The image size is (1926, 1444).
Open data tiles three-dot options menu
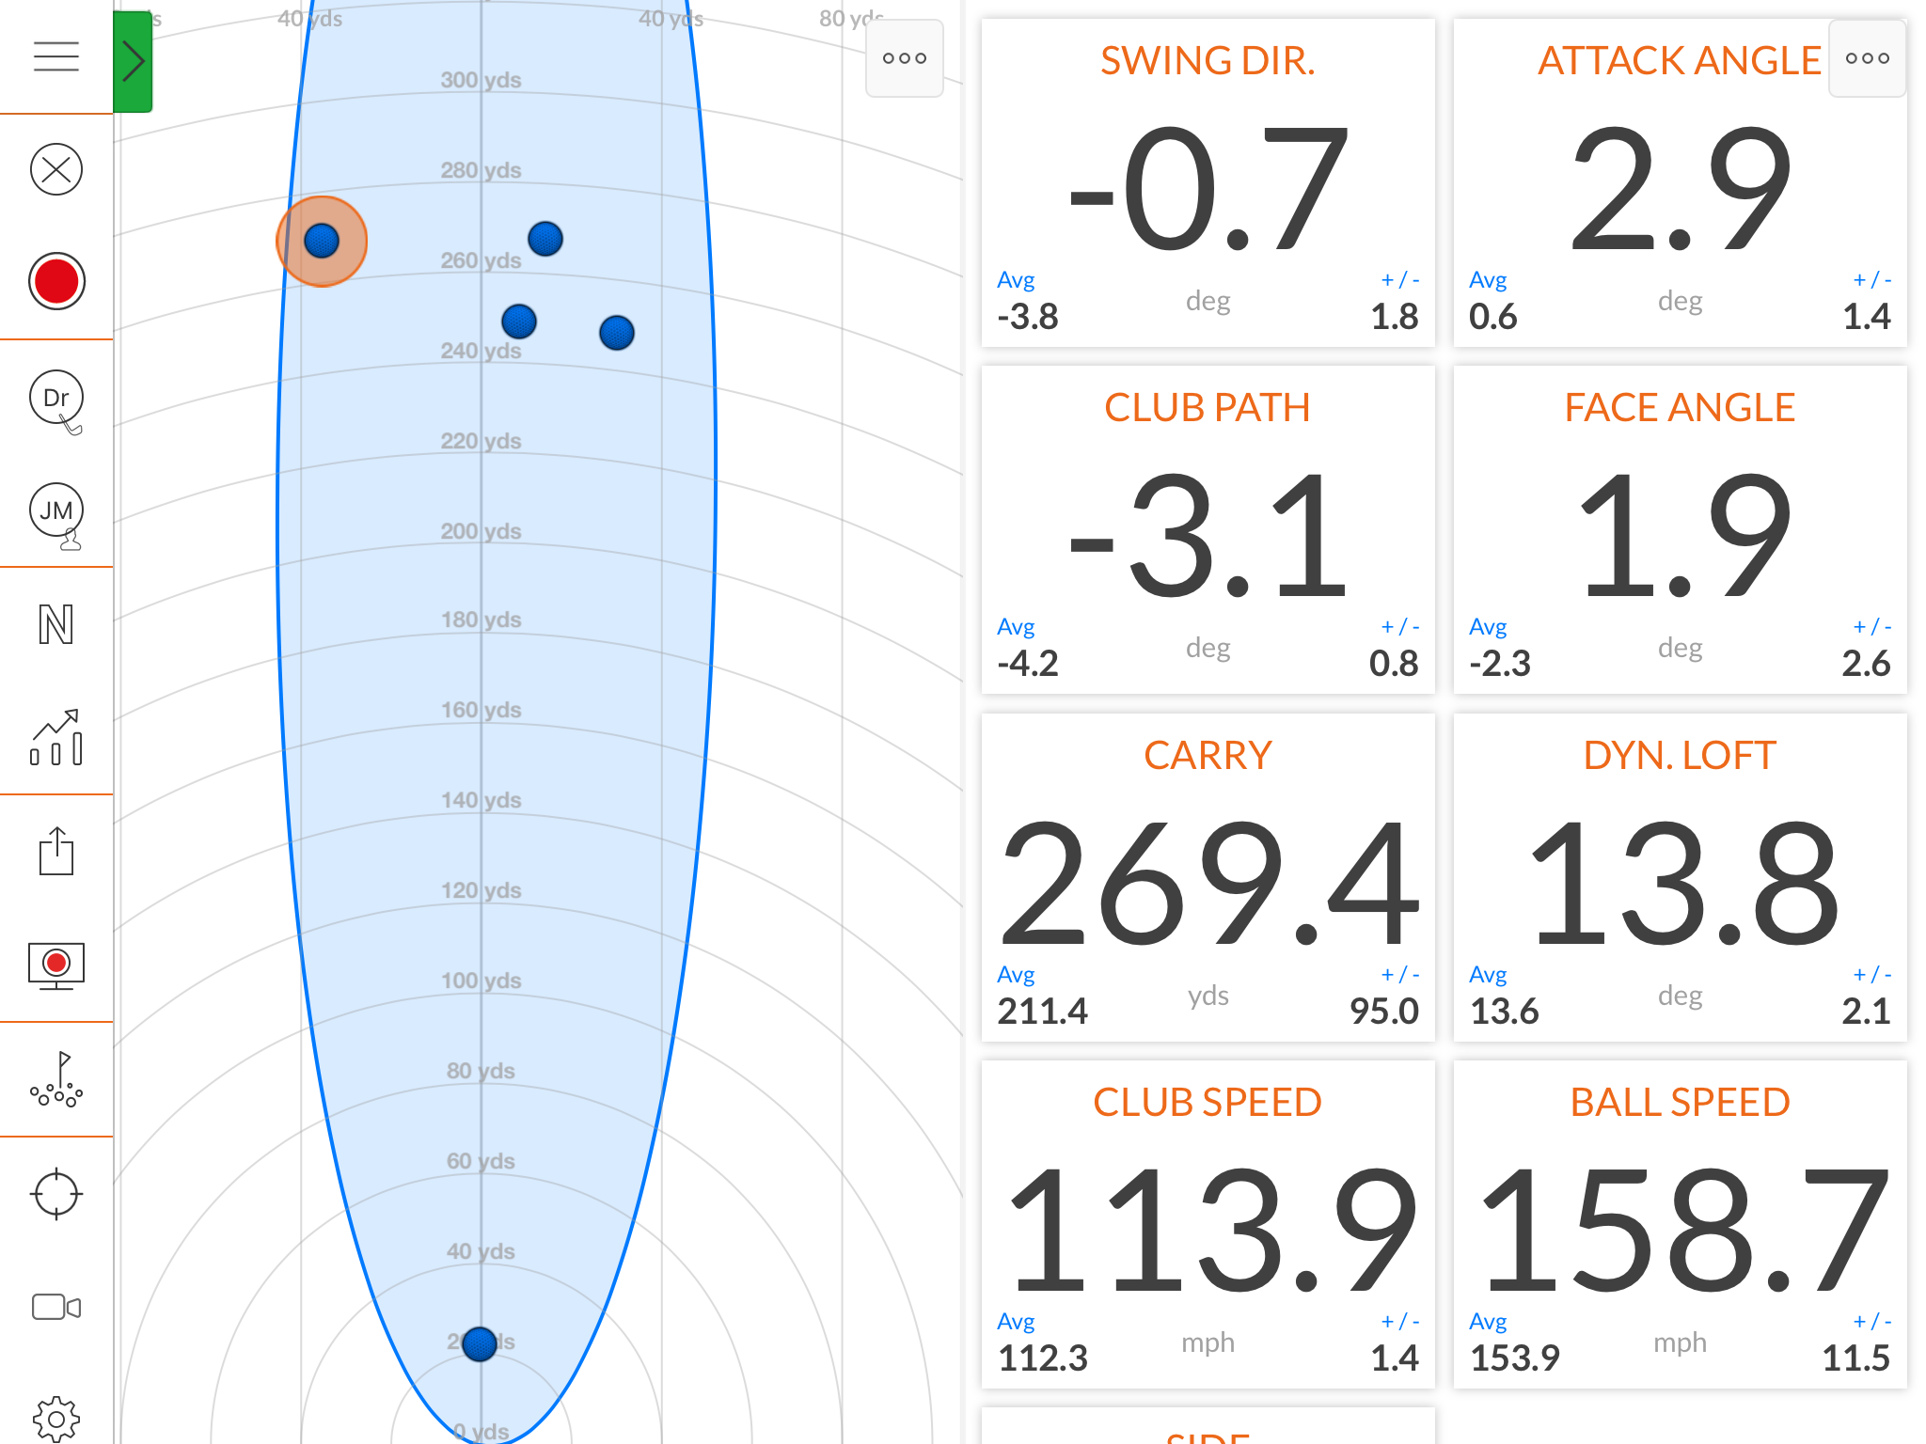point(1867,58)
